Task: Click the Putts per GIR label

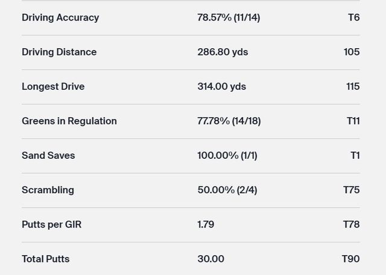Action: click(x=51, y=224)
